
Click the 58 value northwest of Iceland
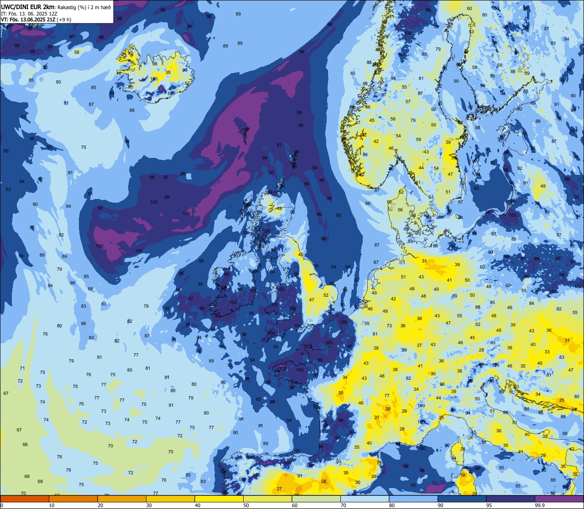[x=77, y=52]
